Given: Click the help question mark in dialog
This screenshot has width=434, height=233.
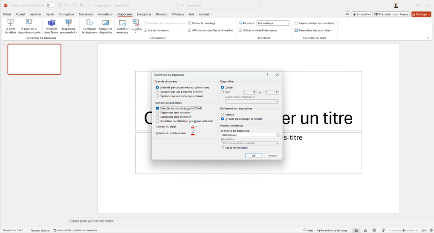Looking at the screenshot, I should [x=267, y=74].
